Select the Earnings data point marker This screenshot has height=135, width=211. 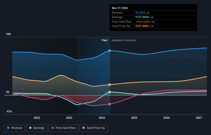pyautogui.click(x=110, y=92)
